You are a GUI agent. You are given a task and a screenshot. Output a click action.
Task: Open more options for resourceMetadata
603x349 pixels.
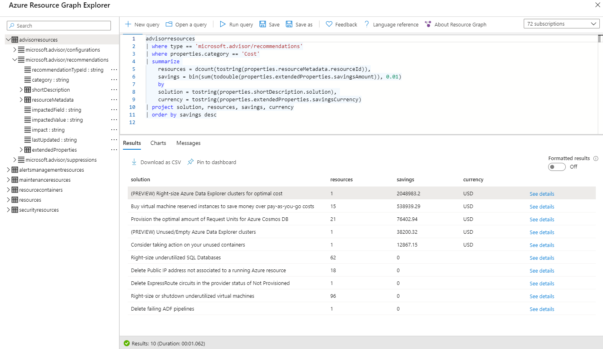point(114,100)
